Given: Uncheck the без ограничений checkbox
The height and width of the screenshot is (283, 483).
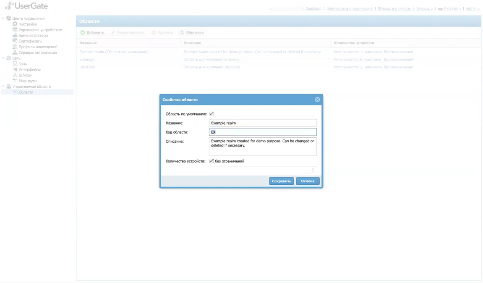Looking at the screenshot, I should pyautogui.click(x=211, y=161).
